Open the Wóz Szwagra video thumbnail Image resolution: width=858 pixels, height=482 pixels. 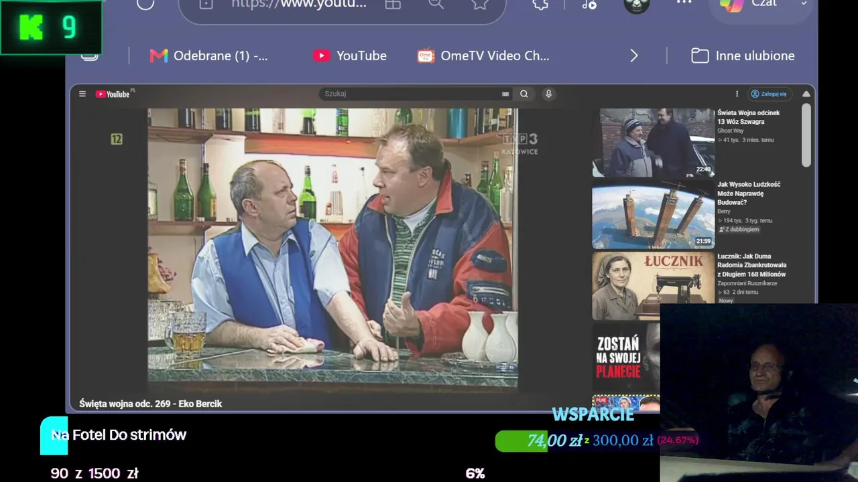tap(653, 143)
